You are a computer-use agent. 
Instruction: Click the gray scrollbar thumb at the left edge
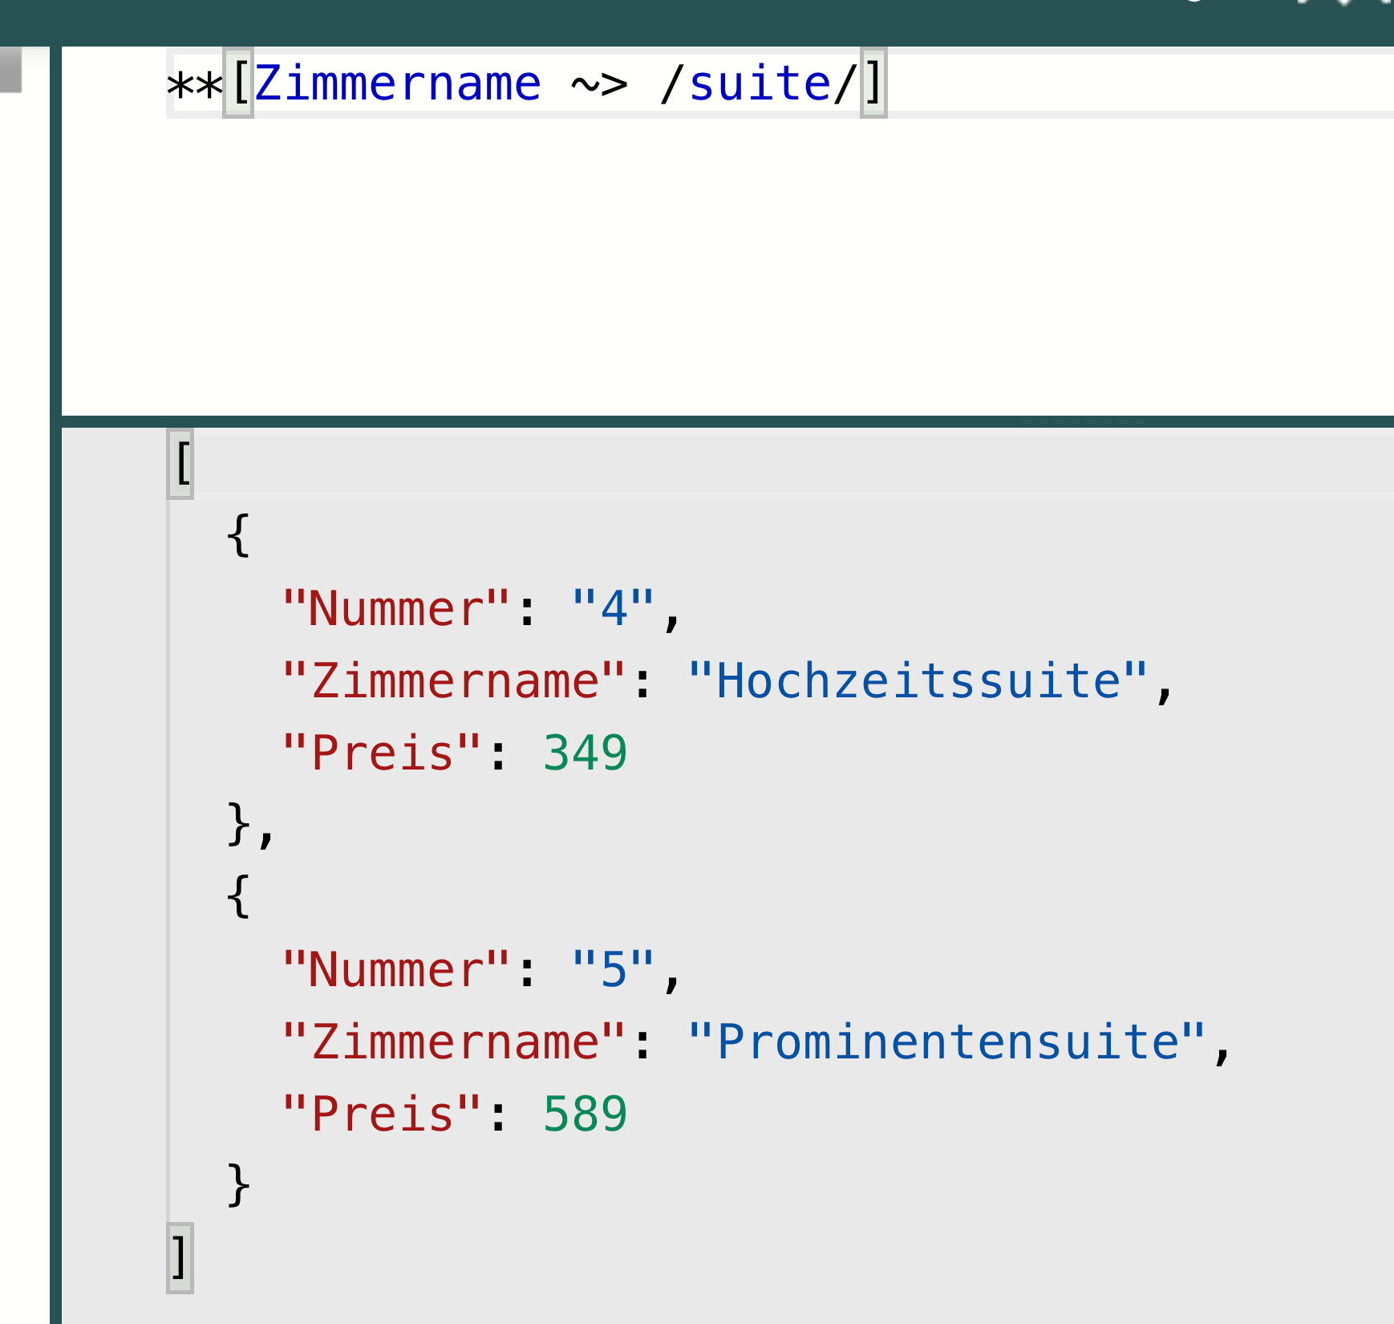click(x=10, y=70)
